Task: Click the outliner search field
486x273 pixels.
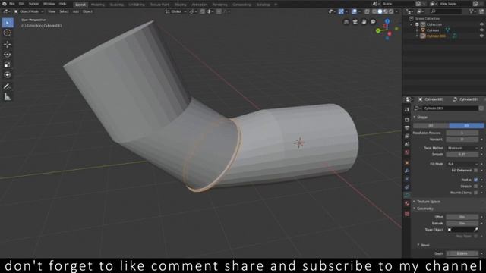Action: pyautogui.click(x=447, y=11)
